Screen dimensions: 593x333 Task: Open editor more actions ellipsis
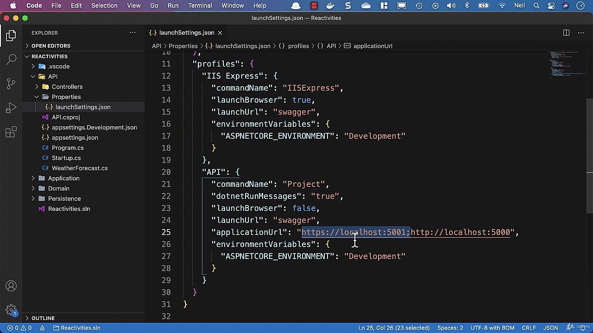click(581, 33)
